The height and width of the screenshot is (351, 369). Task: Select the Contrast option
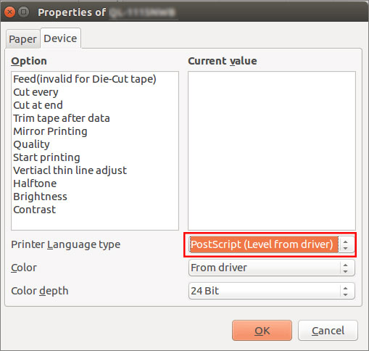click(34, 210)
